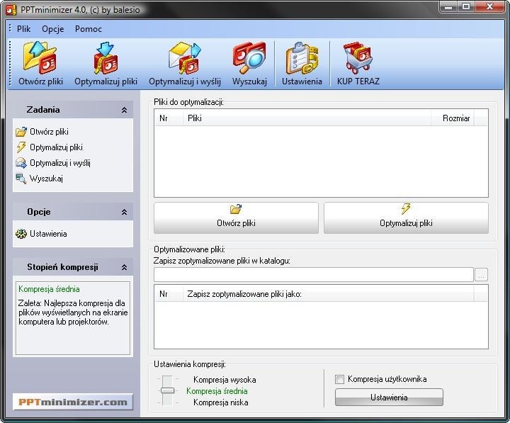
Task: Select the Kompresja średnia level label
Action: point(217,391)
